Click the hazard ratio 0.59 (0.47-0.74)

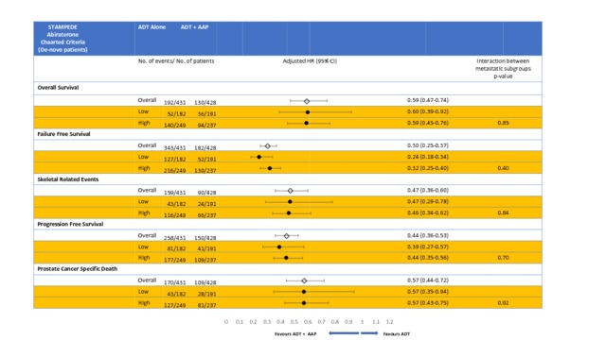428,100
